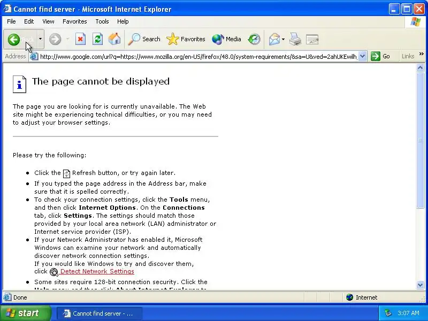Screen dimensions: 428x321
Task: Open the Search pane from toolbar
Action: point(144,39)
